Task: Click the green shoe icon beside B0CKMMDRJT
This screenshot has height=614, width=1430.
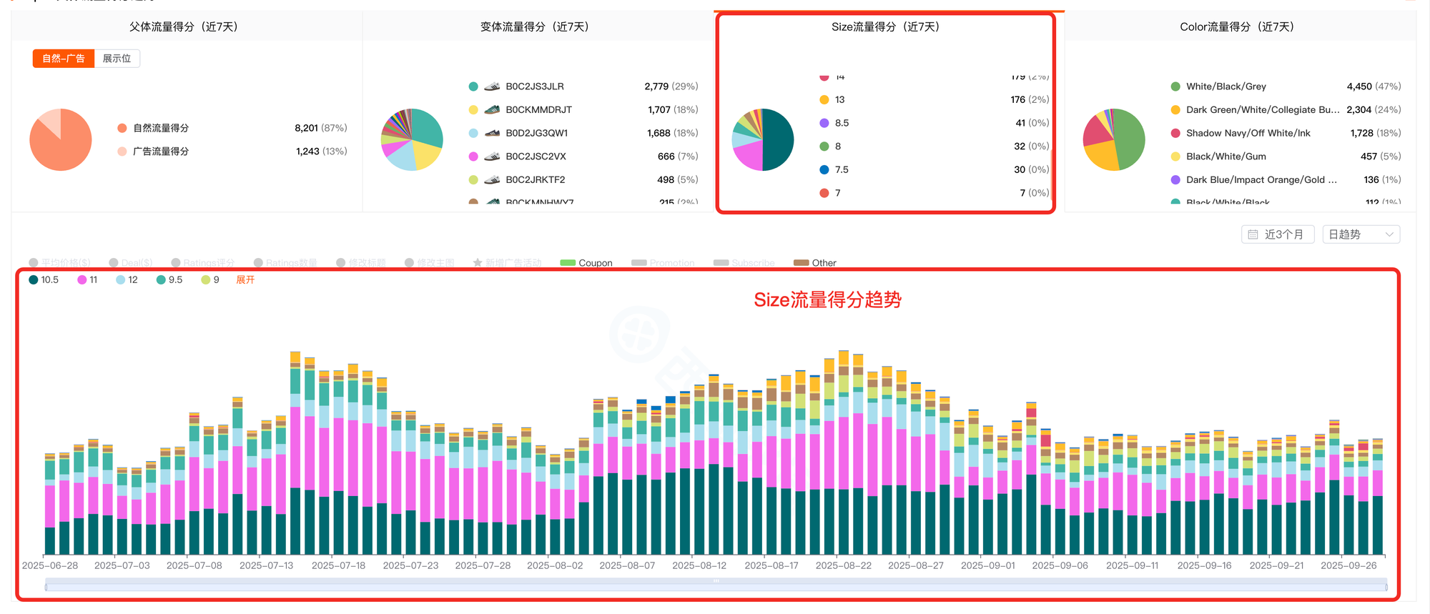Action: point(492,110)
